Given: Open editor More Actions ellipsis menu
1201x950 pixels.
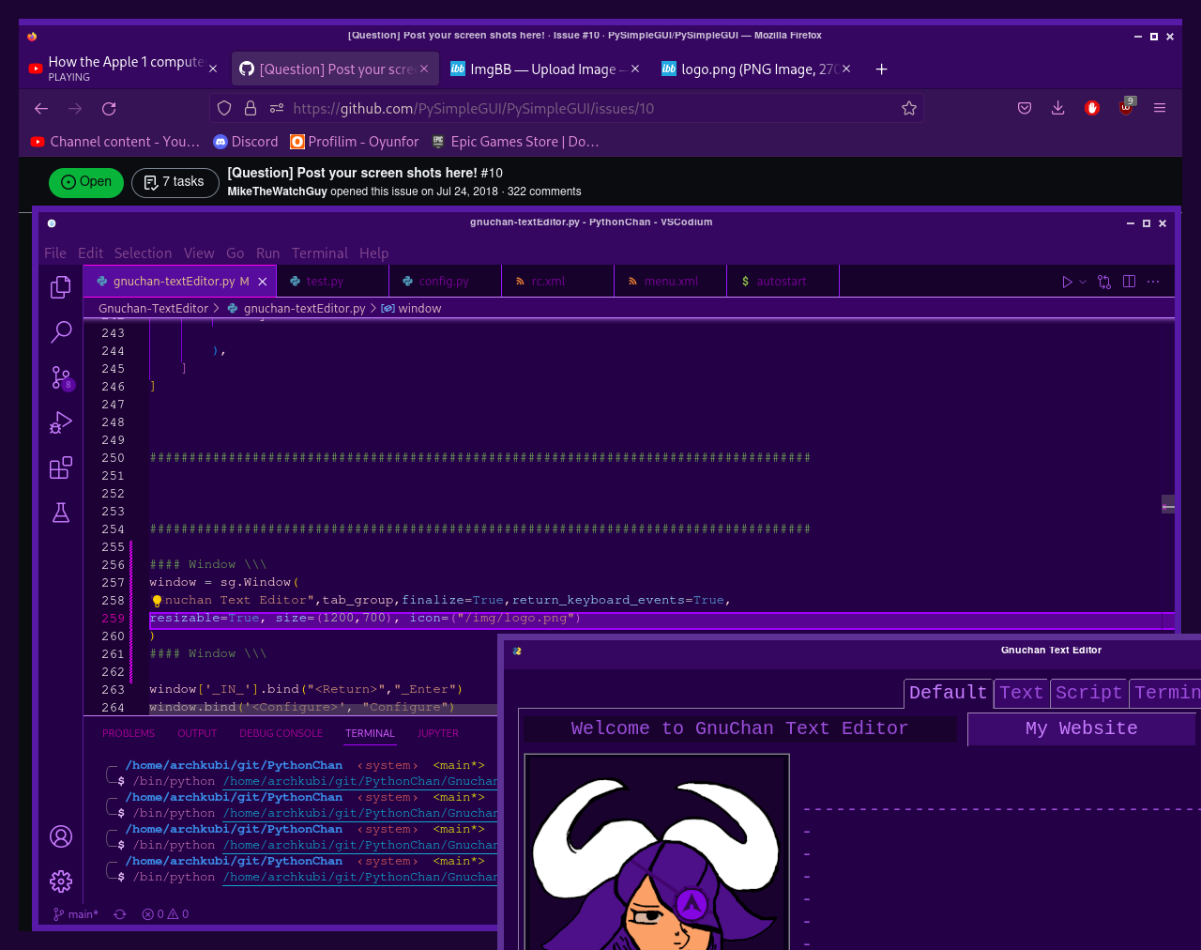Looking at the screenshot, I should 1153,282.
